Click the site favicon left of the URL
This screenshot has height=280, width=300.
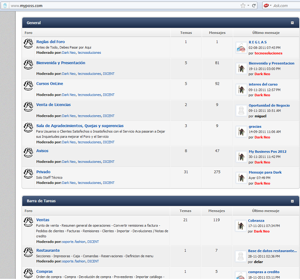(x=5, y=6)
